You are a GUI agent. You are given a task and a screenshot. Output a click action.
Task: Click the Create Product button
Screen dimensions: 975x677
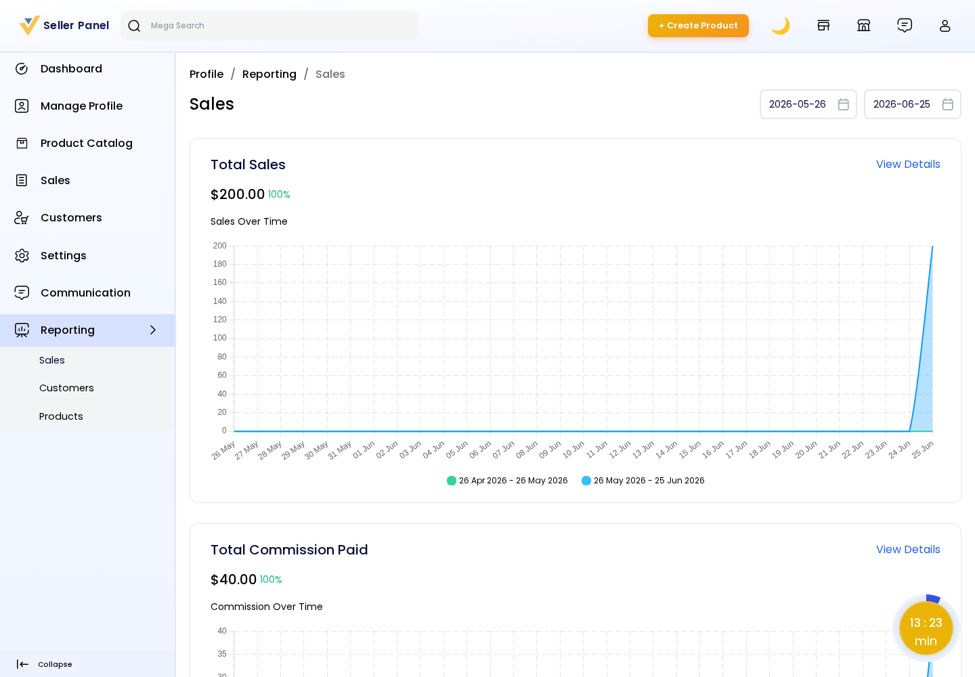click(698, 26)
